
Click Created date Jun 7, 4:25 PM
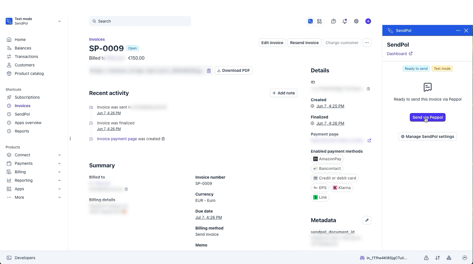pyautogui.click(x=330, y=106)
